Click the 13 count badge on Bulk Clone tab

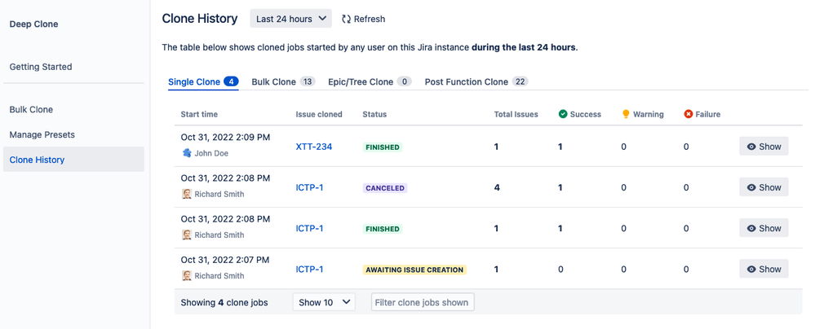308,82
